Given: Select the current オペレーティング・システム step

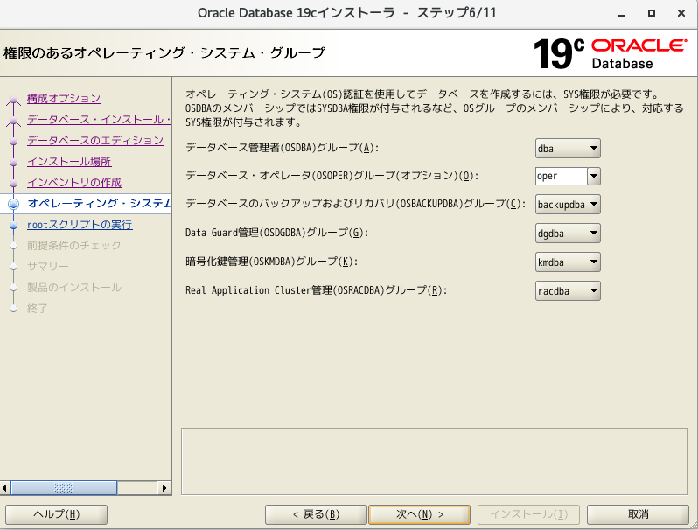Looking at the screenshot, I should coord(99,204).
